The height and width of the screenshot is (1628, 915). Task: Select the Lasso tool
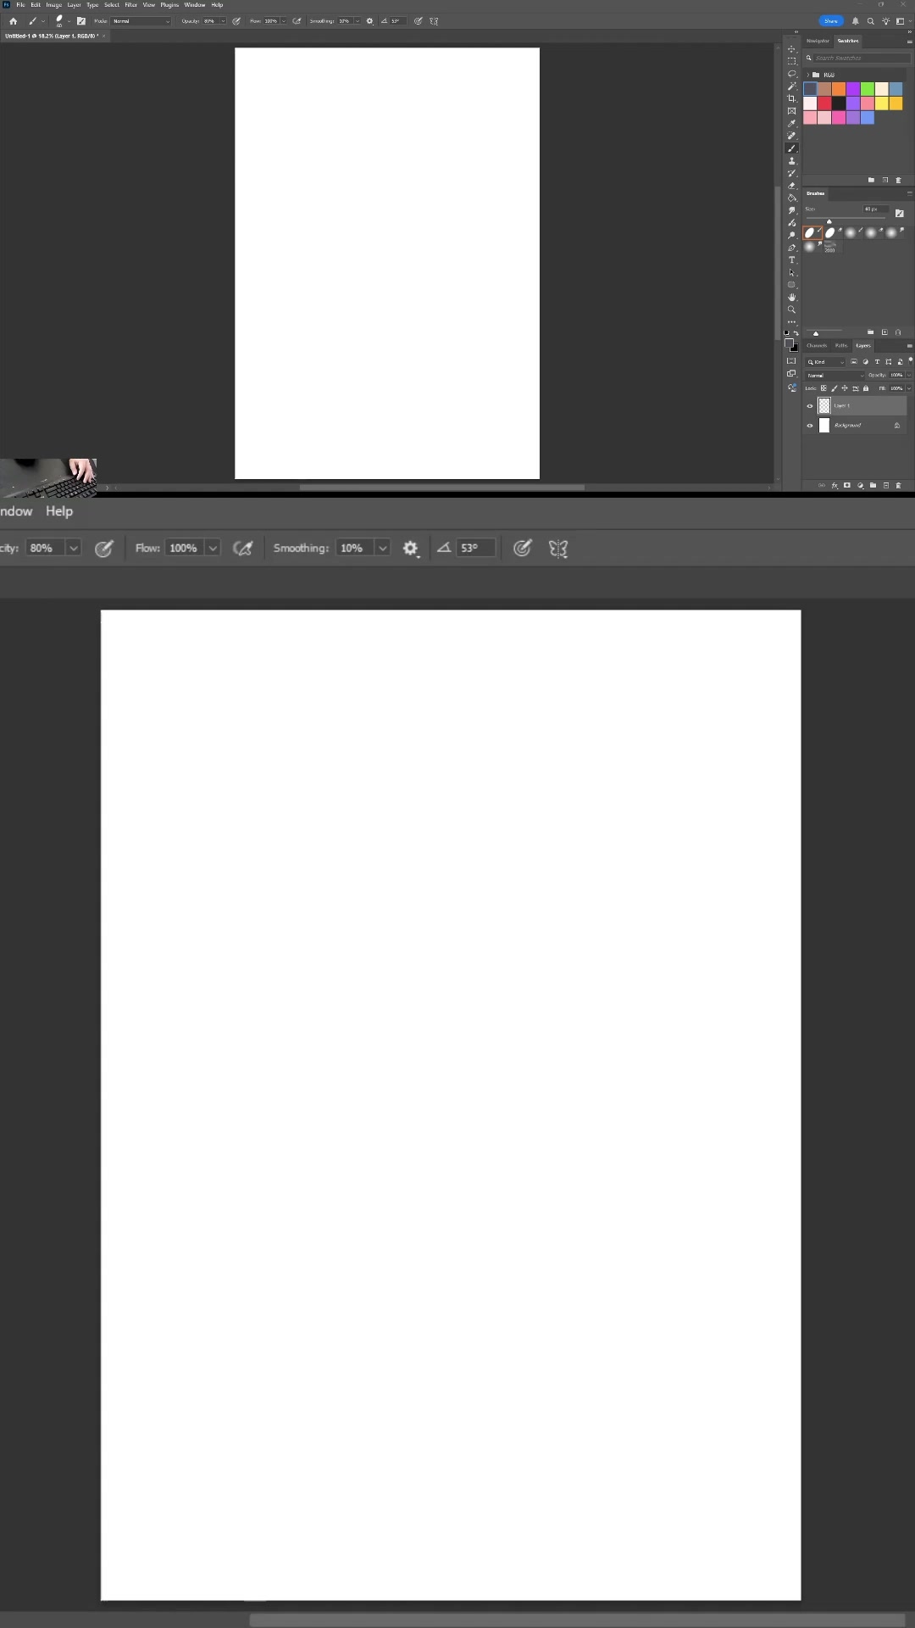click(791, 74)
